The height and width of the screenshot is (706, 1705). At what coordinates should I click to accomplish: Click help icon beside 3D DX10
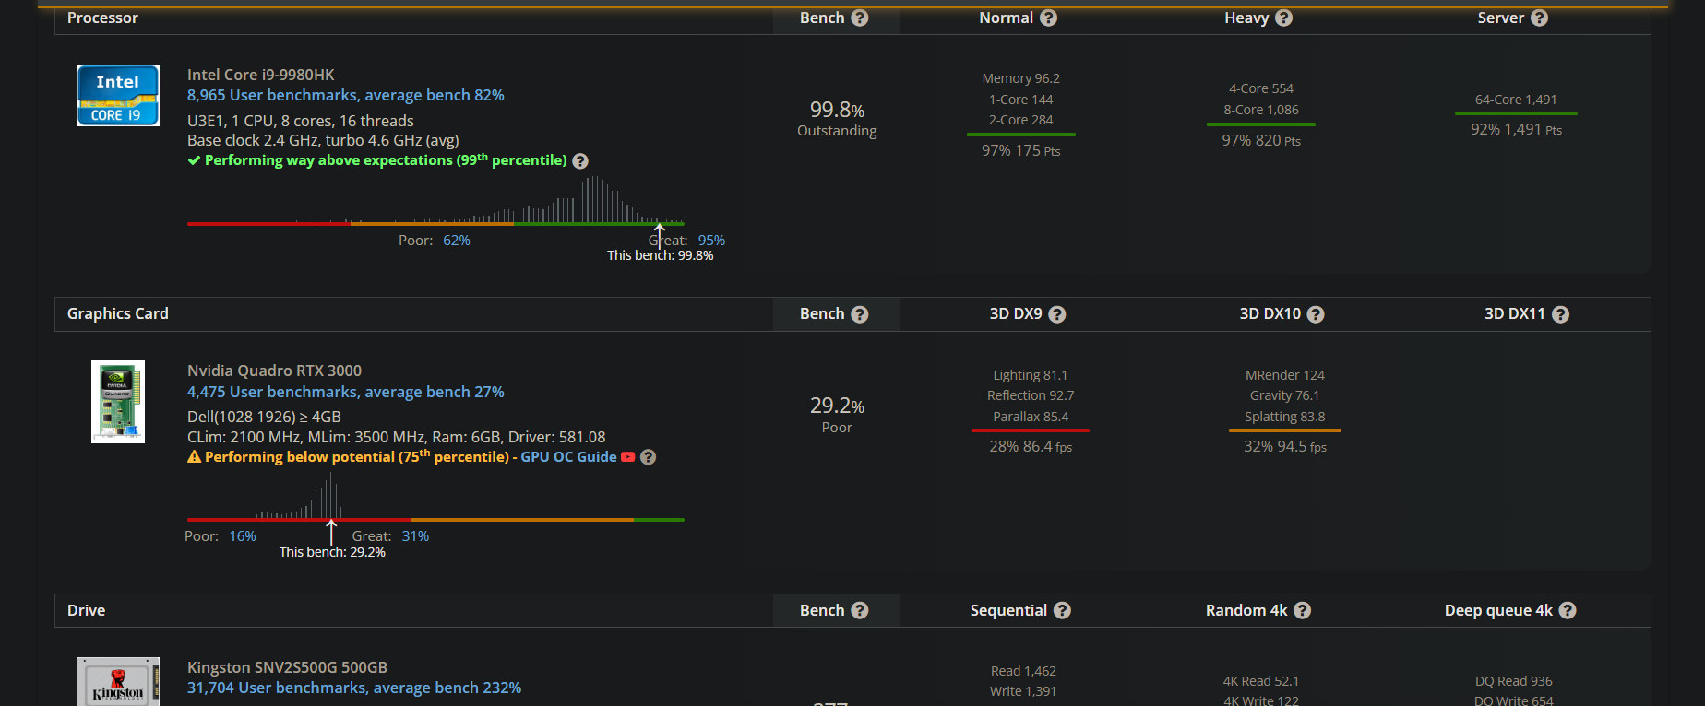(x=1317, y=314)
